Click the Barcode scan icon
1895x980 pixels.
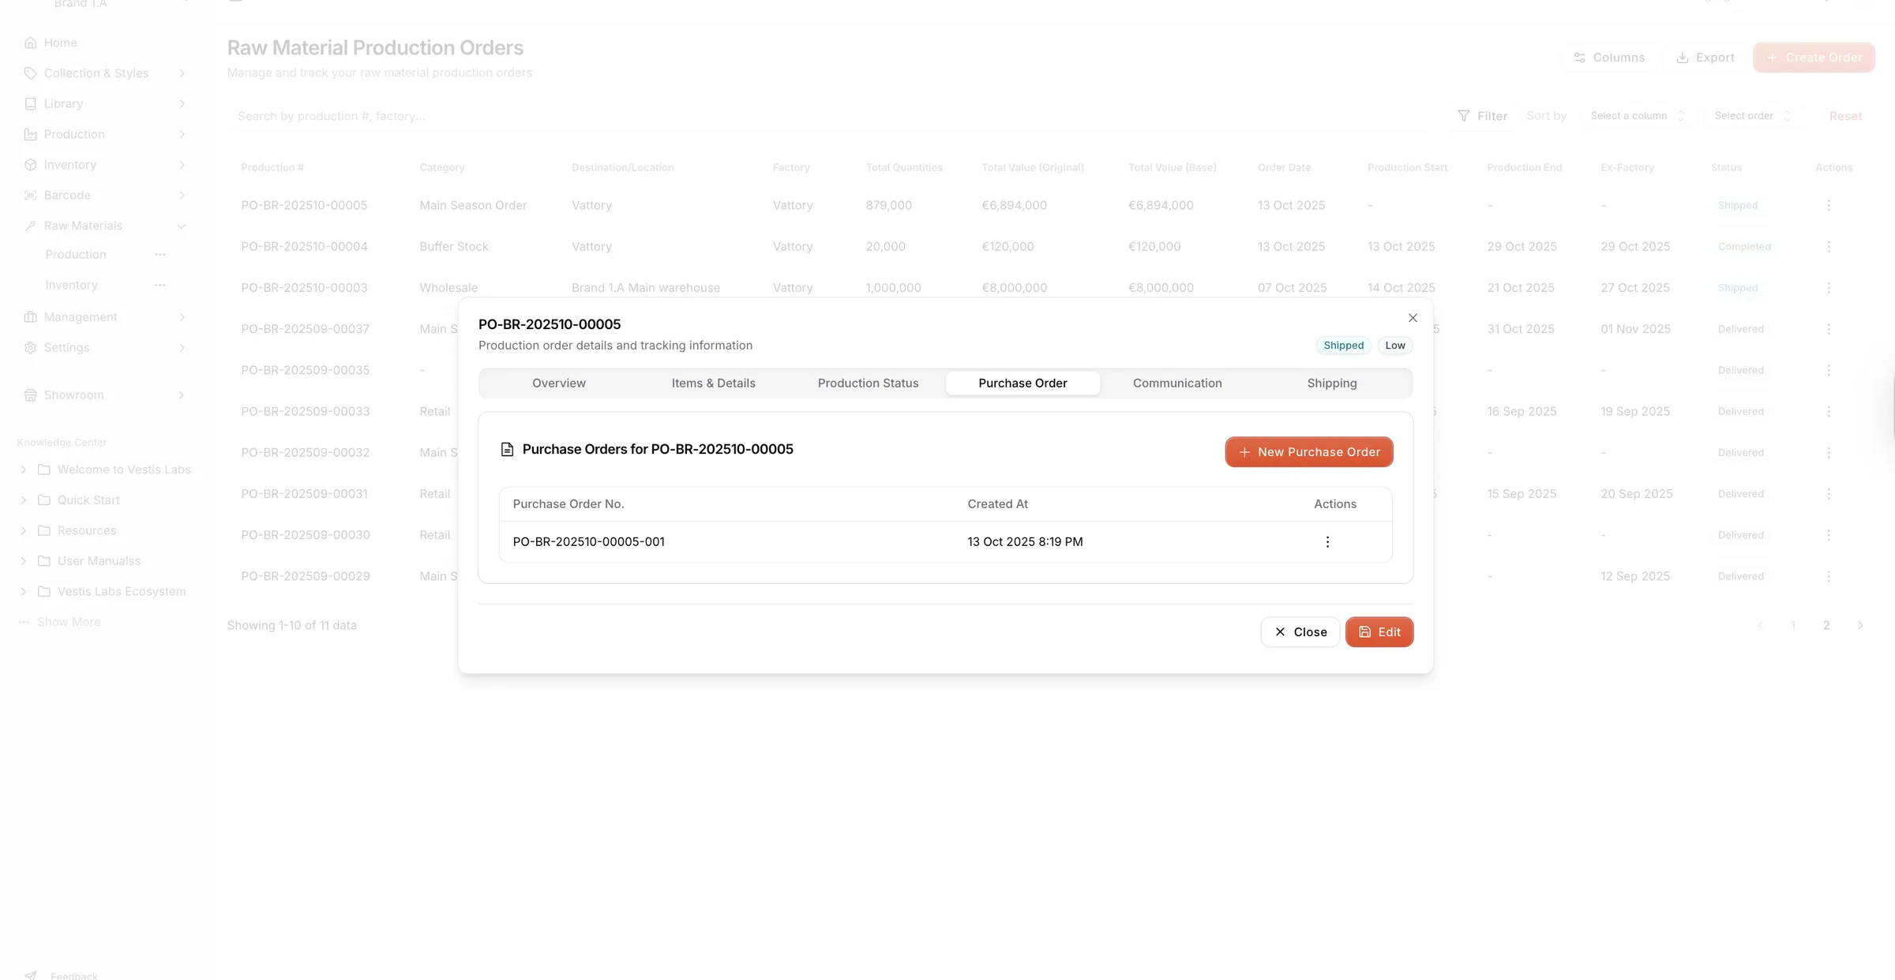[x=31, y=196]
